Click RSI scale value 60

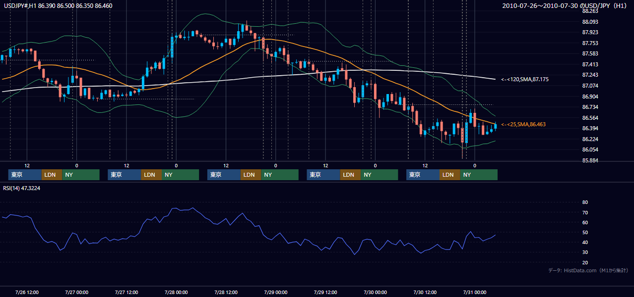(x=585, y=223)
